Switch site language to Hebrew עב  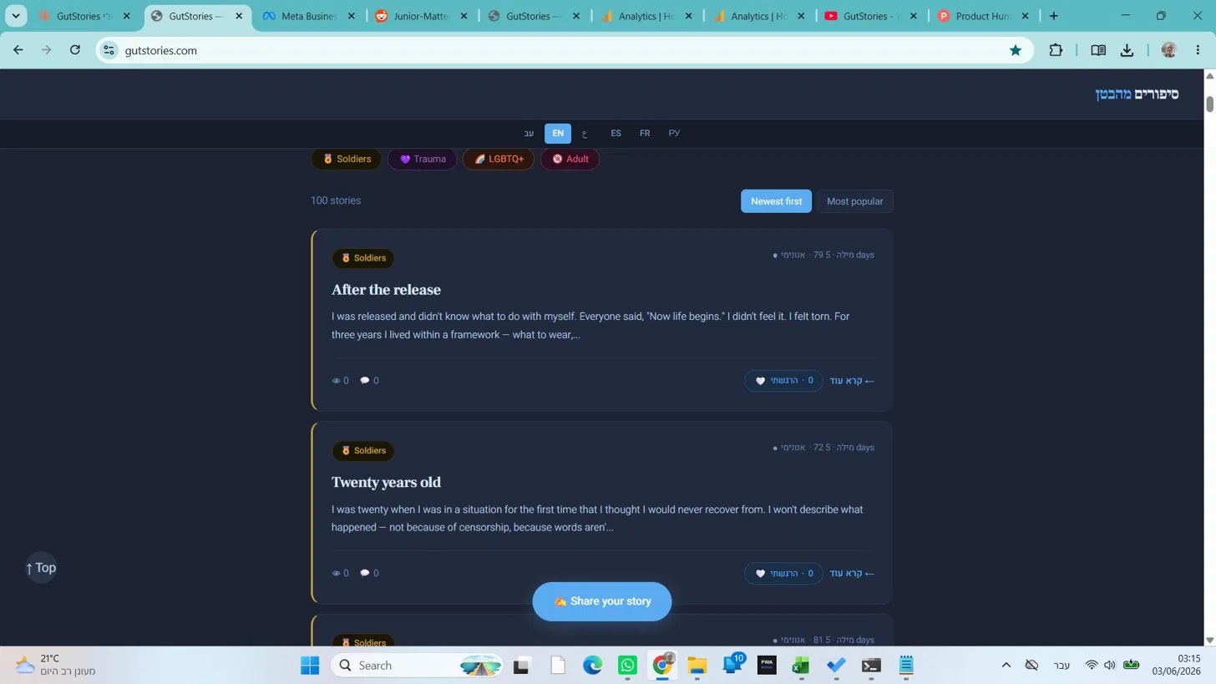(x=529, y=134)
